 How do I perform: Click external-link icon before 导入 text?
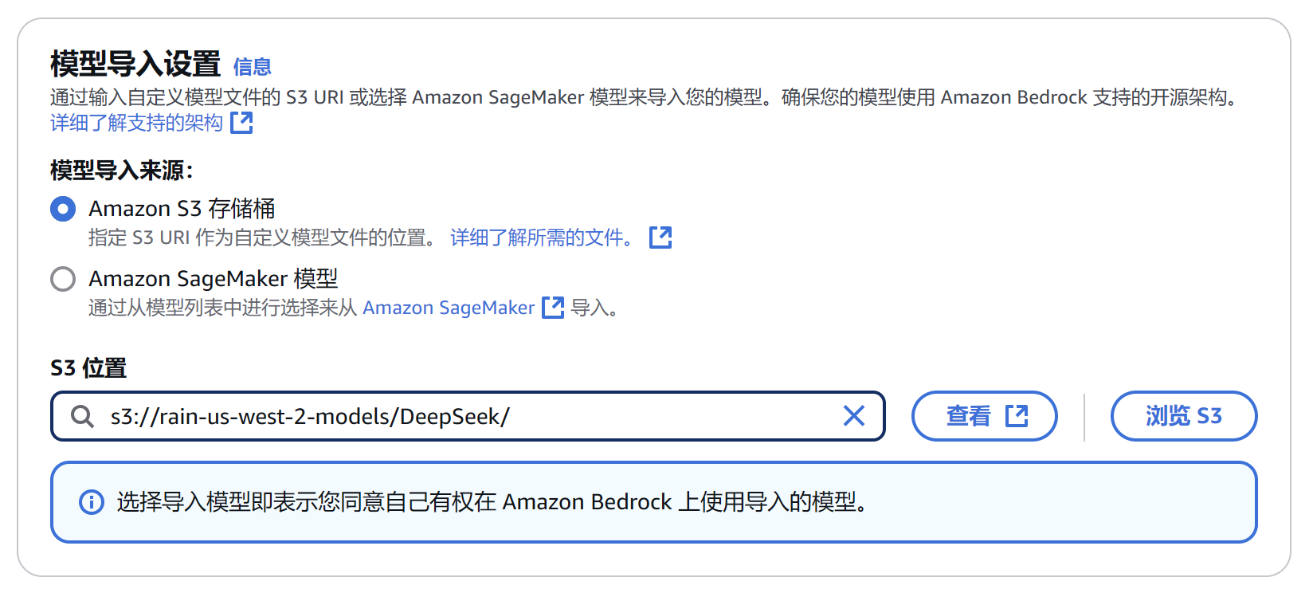[553, 308]
